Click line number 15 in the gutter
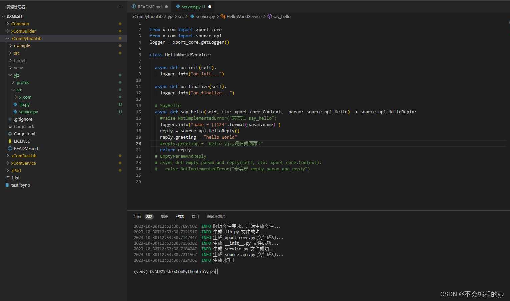The width and height of the screenshot is (510, 301). [138, 112]
